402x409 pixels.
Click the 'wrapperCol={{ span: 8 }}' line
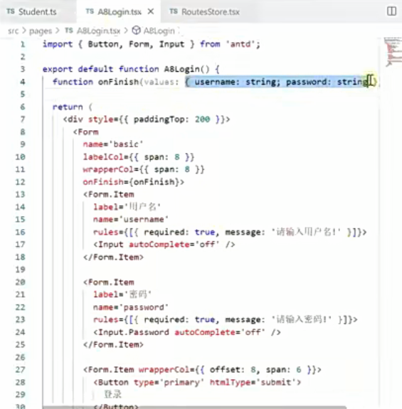tap(144, 169)
